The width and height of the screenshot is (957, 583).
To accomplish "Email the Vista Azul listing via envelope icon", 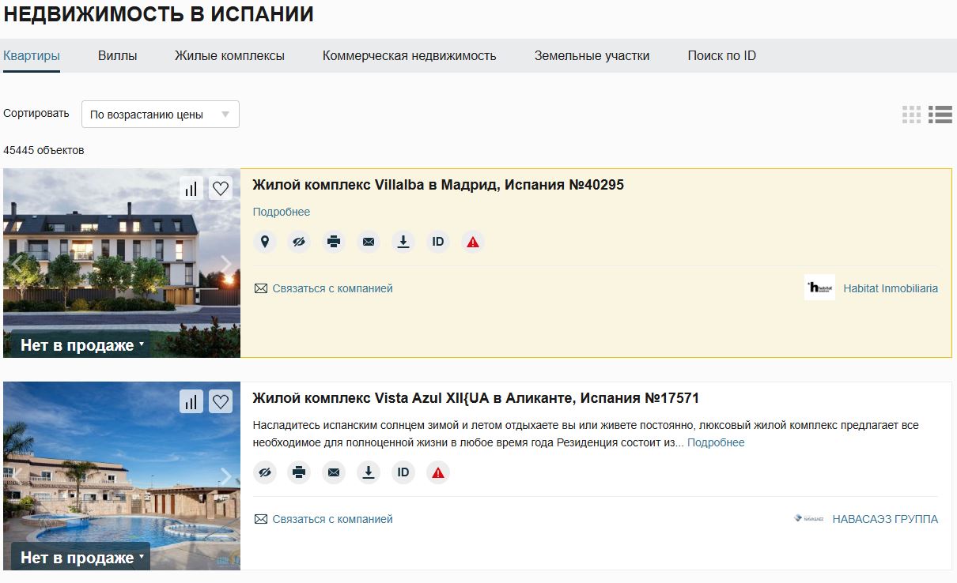I will [x=334, y=472].
